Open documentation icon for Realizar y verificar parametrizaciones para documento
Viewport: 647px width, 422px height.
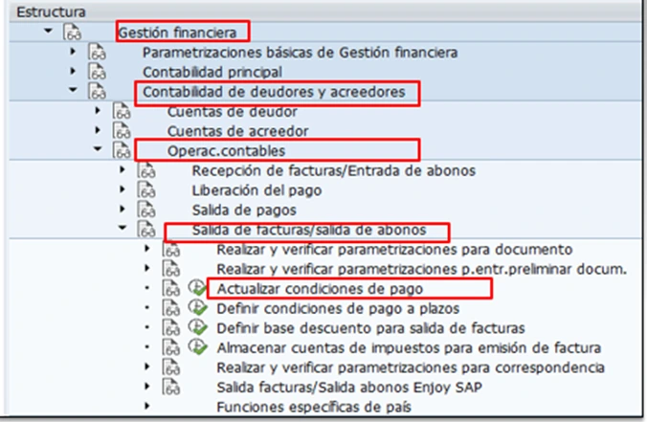click(170, 249)
